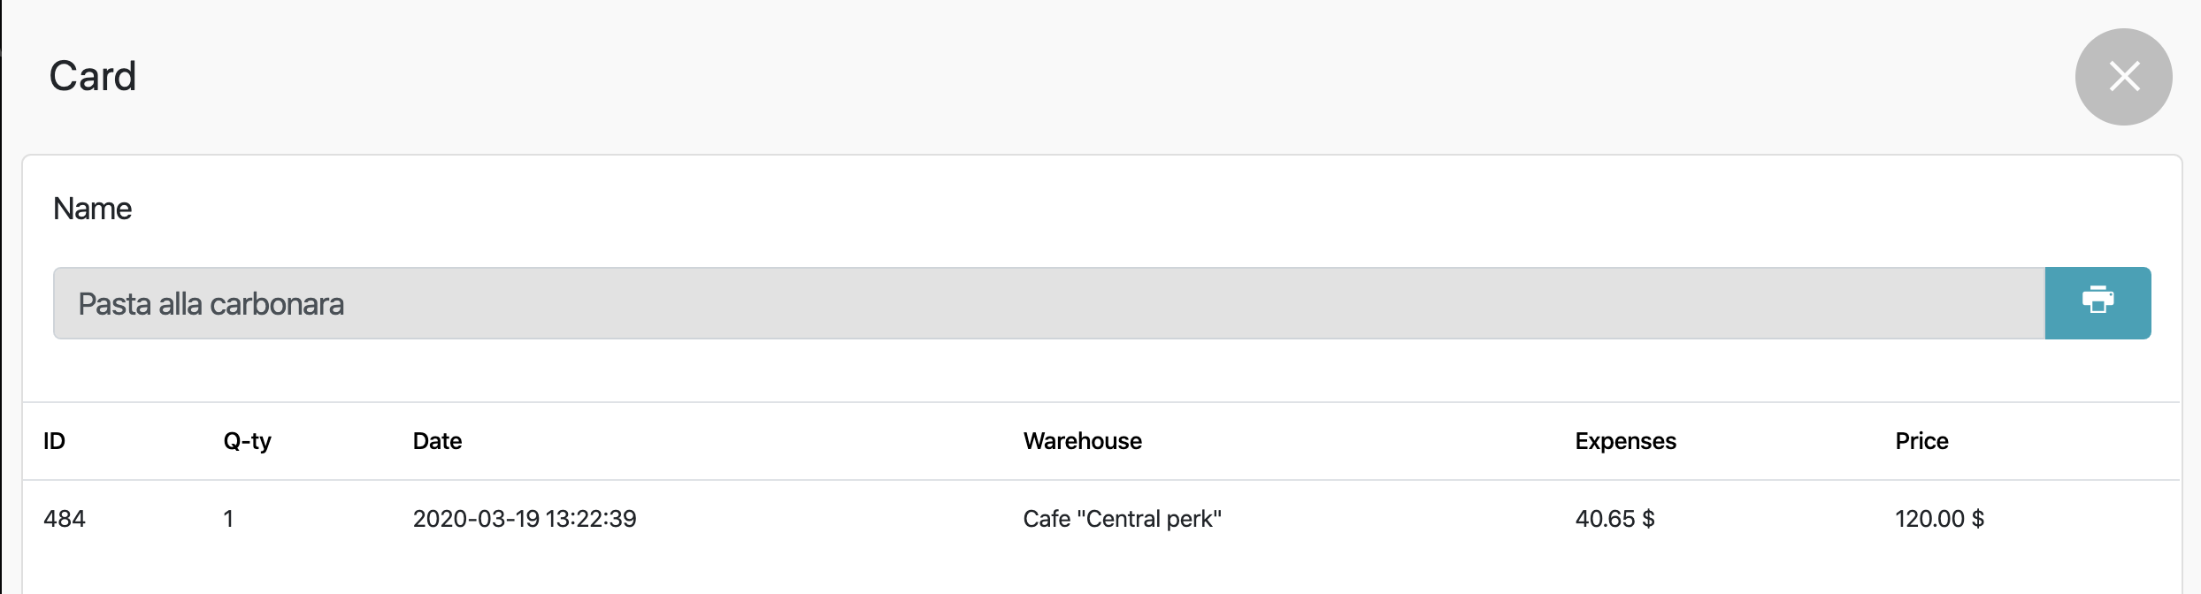Click the Card dialog title
The height and width of the screenshot is (594, 2201).
[93, 76]
